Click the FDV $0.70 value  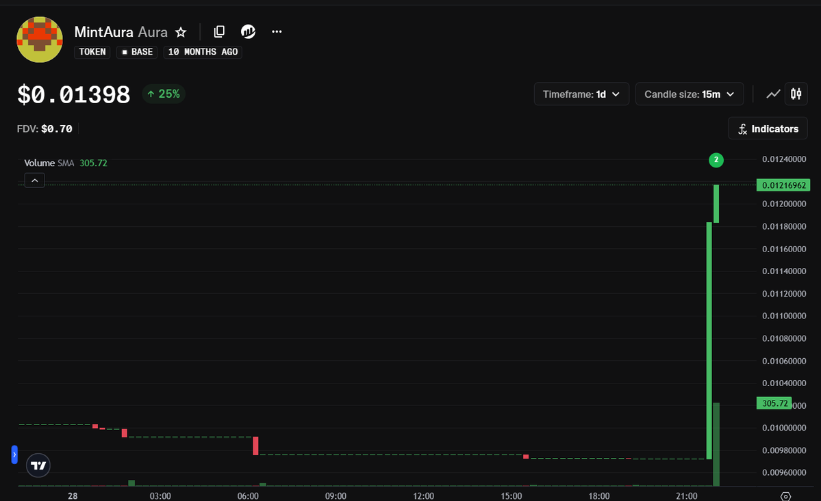[57, 128]
